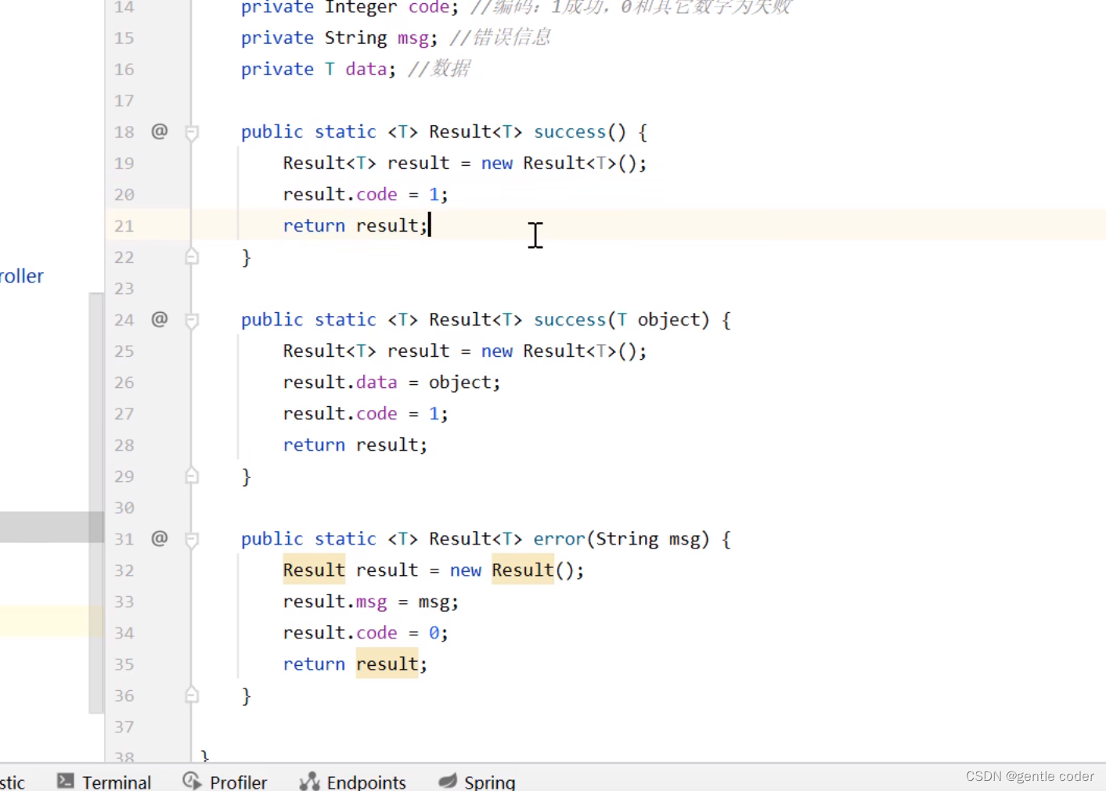Click line number 32 in the gutter
1106x791 pixels.
pos(124,570)
